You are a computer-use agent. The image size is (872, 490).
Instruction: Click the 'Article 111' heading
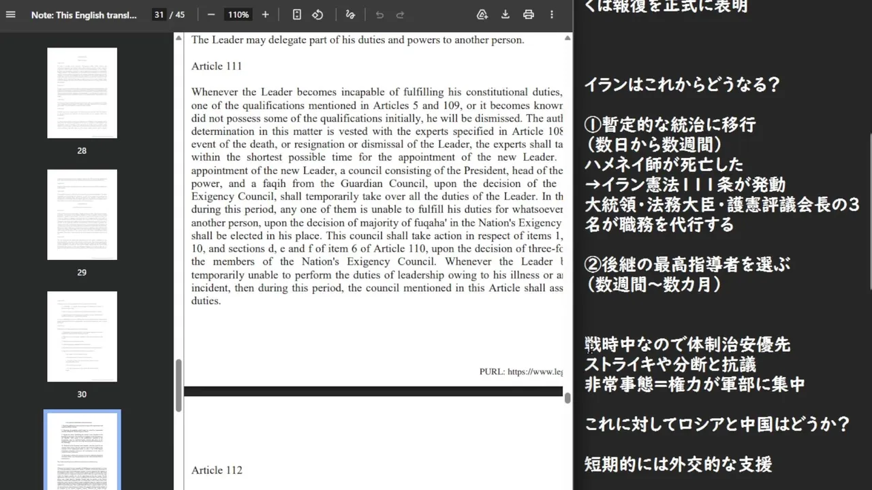(x=217, y=66)
